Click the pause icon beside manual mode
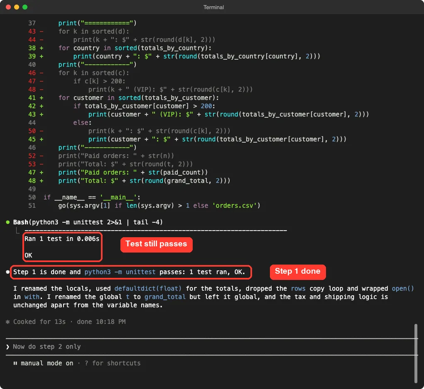 (15, 363)
